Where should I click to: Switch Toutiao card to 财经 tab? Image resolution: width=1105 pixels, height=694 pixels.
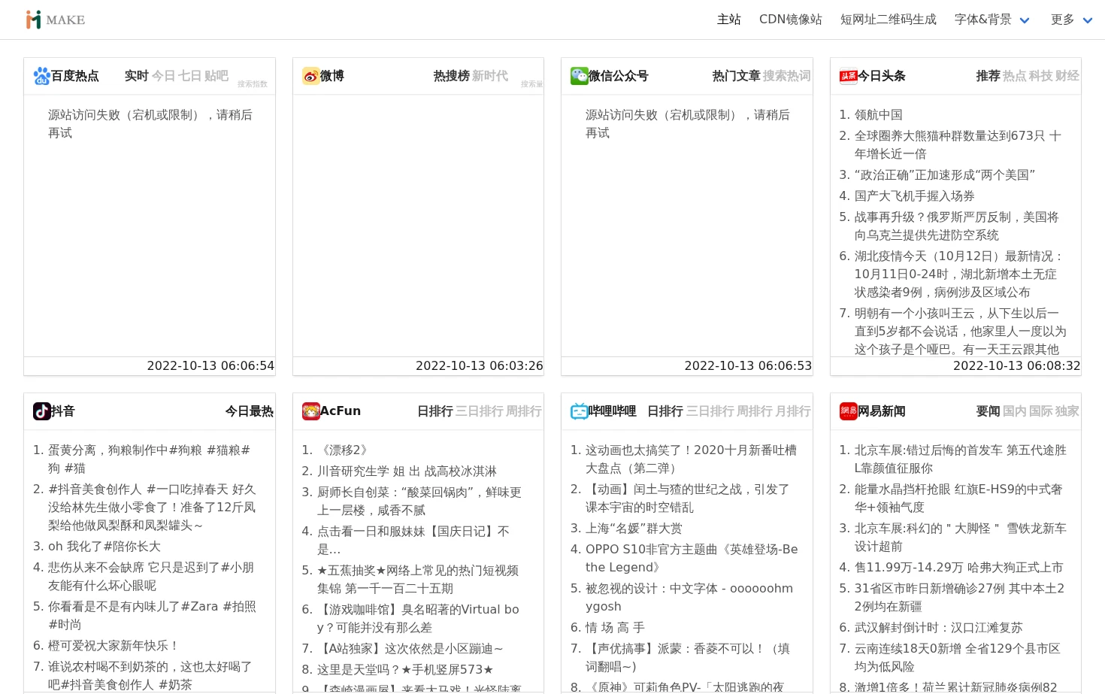point(1067,76)
